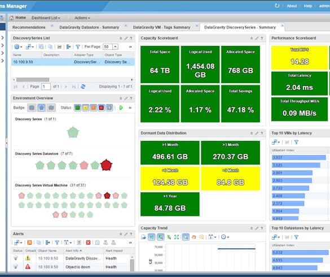
Task: Refresh the Discovery Series List paging
Action: pyautogui.click(x=83, y=86)
